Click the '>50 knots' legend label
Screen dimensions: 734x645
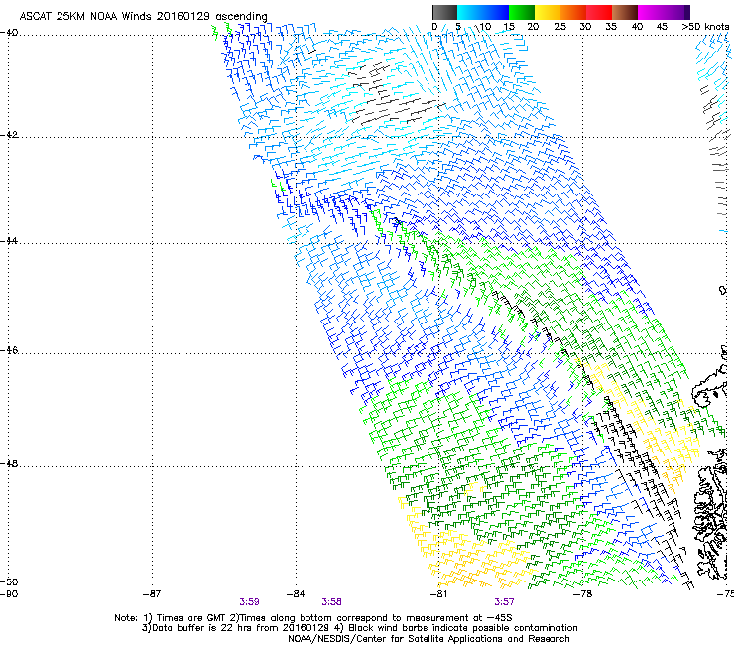(x=705, y=27)
